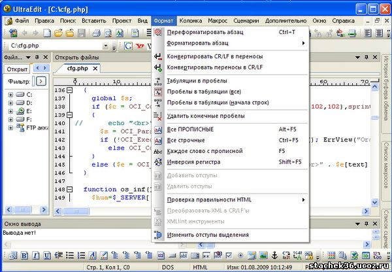Screen dimensions: 392x272
Task: Click the Yahoo search icon
Action: click(140, 46)
